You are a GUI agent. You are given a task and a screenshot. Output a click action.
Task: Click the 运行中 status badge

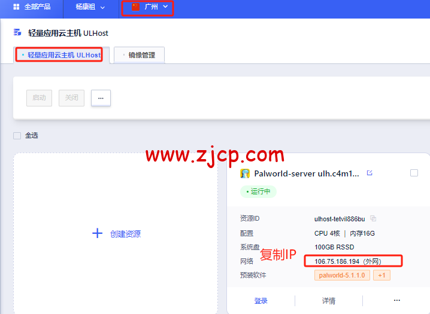(x=258, y=191)
